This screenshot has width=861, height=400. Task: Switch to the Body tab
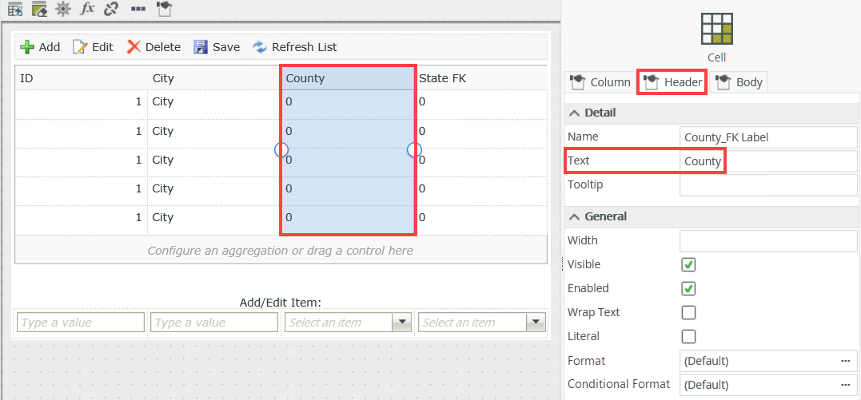point(739,82)
